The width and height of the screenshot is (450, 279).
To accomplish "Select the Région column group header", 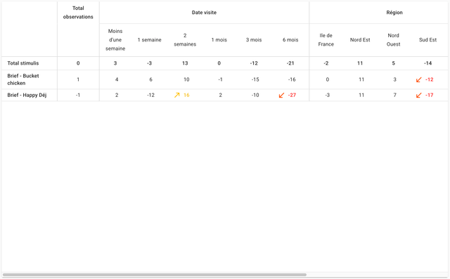I will coord(394,13).
